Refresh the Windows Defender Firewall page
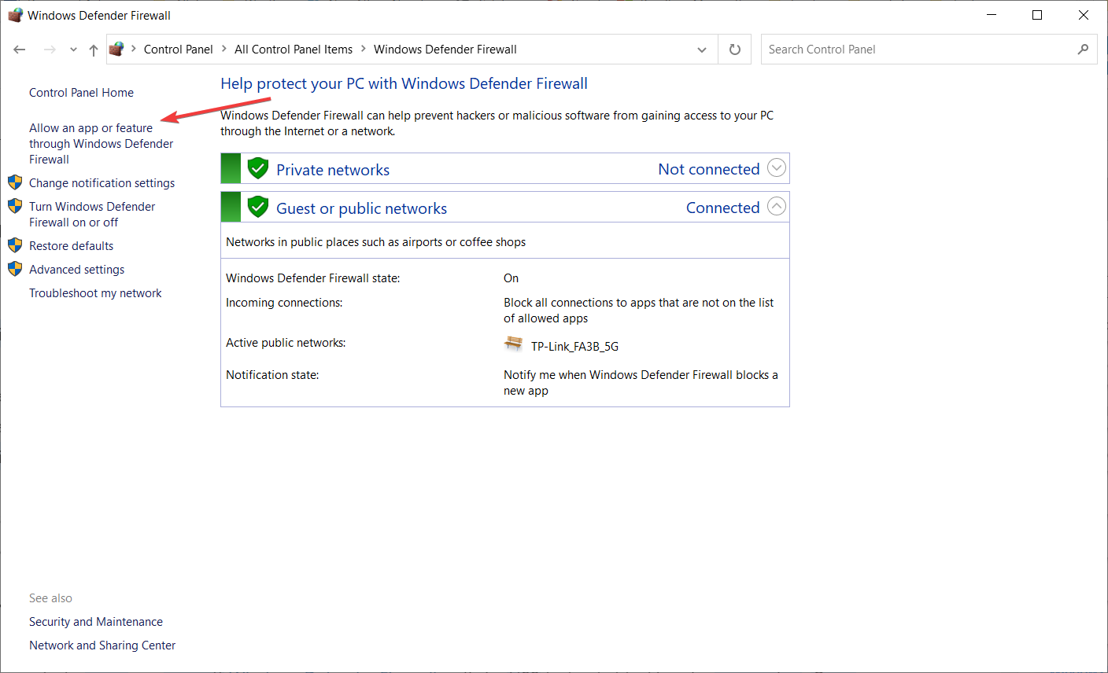This screenshot has height=673, width=1108. [735, 50]
